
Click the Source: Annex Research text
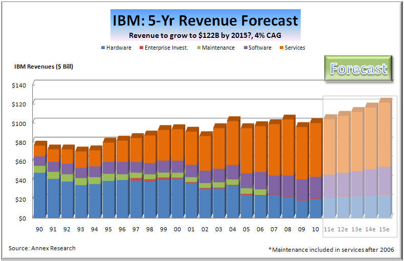(42, 248)
